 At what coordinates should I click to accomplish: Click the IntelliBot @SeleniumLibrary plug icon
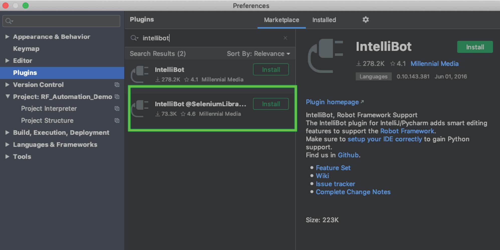pyautogui.click(x=140, y=108)
